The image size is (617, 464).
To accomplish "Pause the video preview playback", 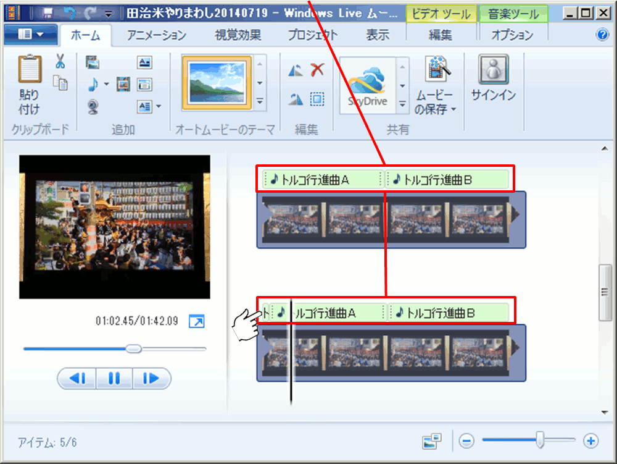I will tap(114, 378).
